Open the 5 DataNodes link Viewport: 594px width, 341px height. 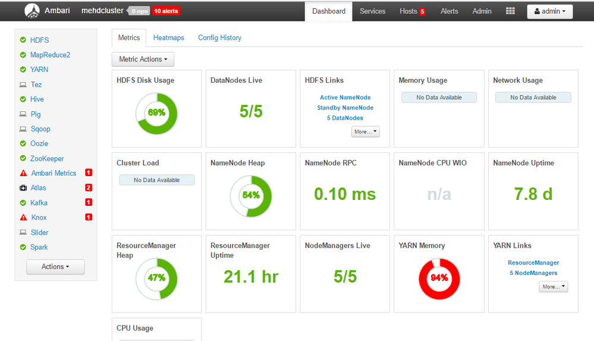pos(345,118)
